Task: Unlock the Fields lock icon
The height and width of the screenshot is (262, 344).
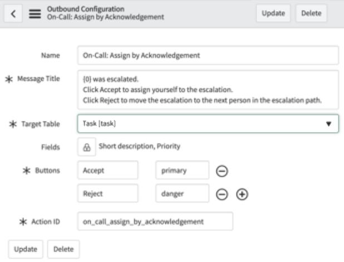Action: [x=86, y=147]
